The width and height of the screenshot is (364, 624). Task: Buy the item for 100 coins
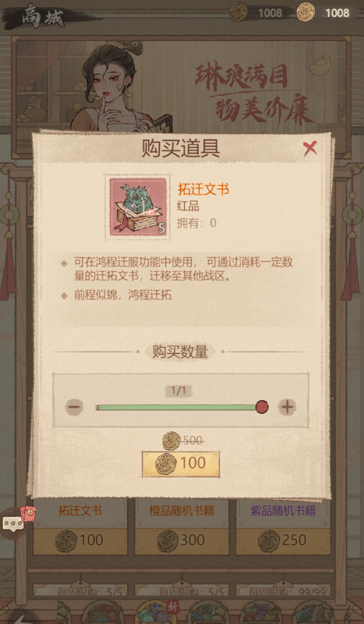point(181,464)
